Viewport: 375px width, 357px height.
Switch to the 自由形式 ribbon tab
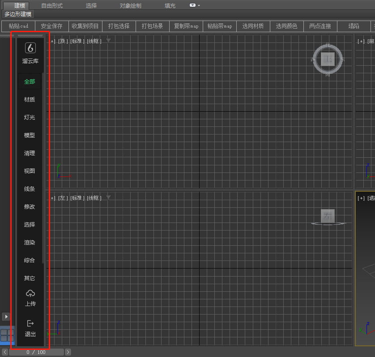[52, 5]
